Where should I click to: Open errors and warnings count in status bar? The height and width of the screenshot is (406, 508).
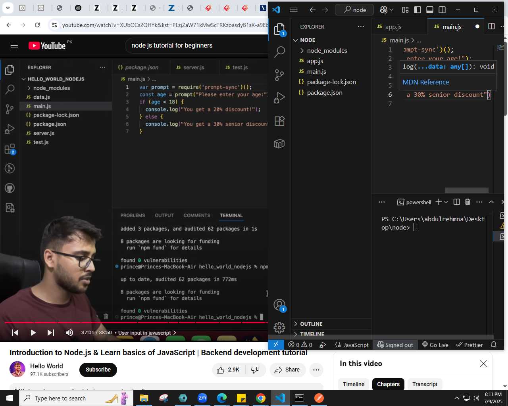click(x=300, y=345)
